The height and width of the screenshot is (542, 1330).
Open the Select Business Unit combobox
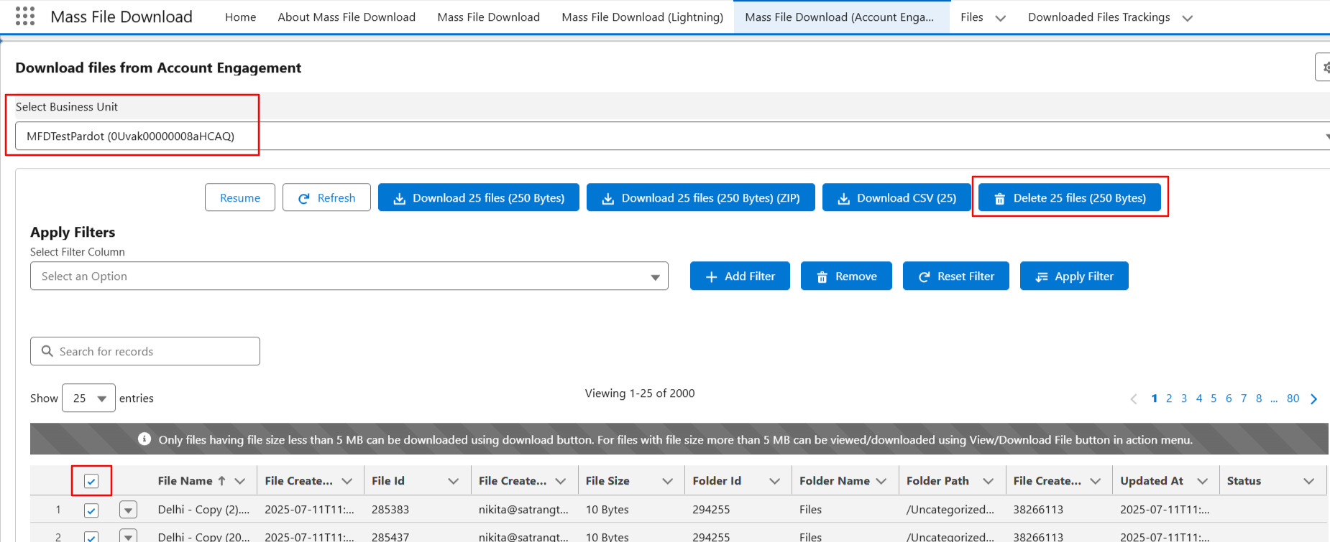click(x=672, y=136)
